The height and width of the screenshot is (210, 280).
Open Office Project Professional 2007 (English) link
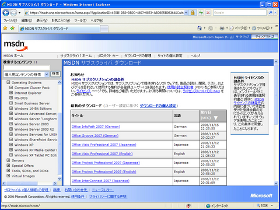pyautogui.click(x=104, y=171)
